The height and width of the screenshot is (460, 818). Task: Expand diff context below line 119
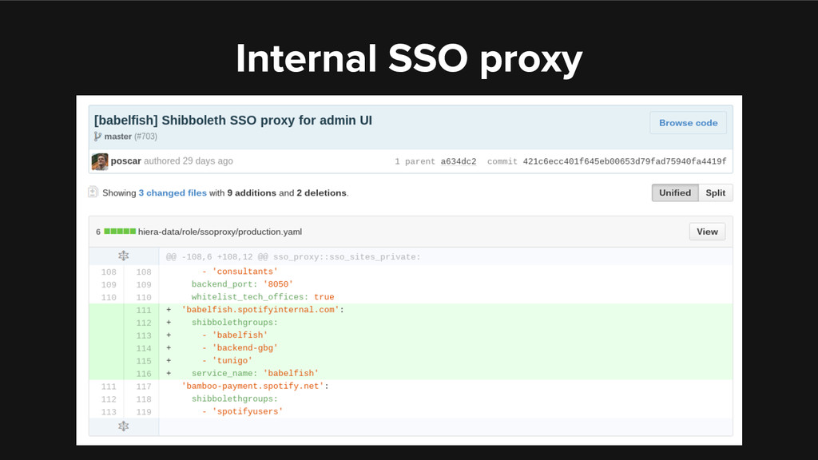123,426
